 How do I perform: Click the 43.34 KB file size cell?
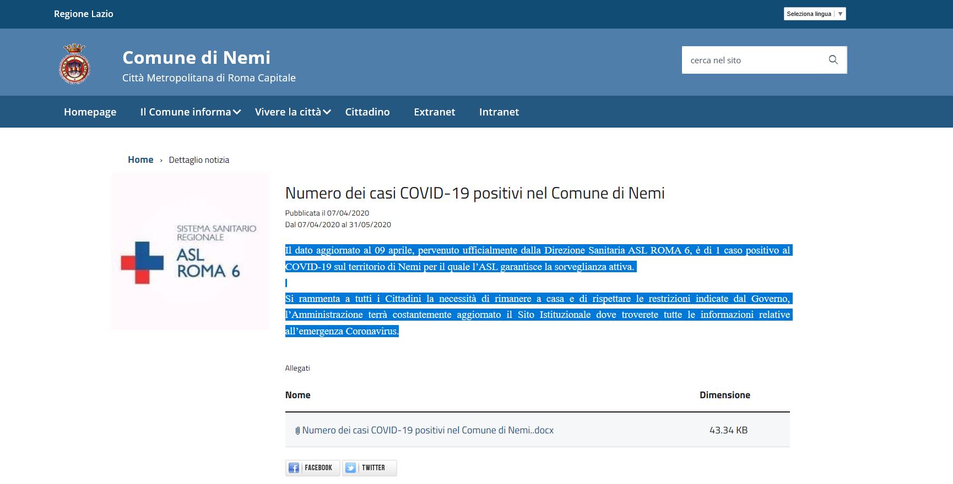(728, 430)
